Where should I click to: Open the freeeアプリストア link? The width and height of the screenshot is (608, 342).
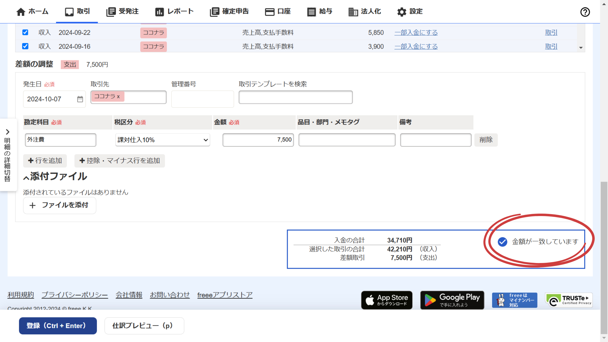pyautogui.click(x=225, y=295)
